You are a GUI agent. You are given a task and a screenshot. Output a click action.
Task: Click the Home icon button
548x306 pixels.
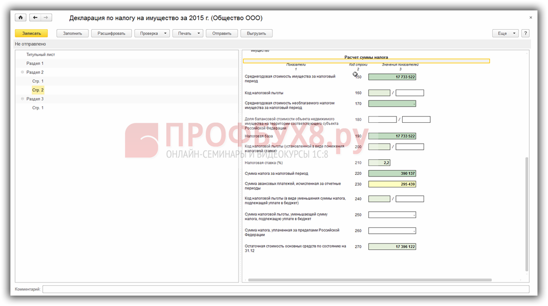click(20, 18)
